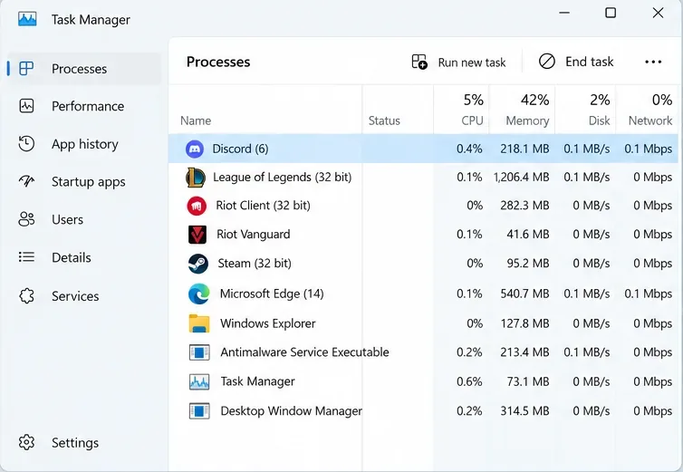Click the Desktop Window Manager icon
This screenshot has height=472, width=683.
pyautogui.click(x=199, y=411)
